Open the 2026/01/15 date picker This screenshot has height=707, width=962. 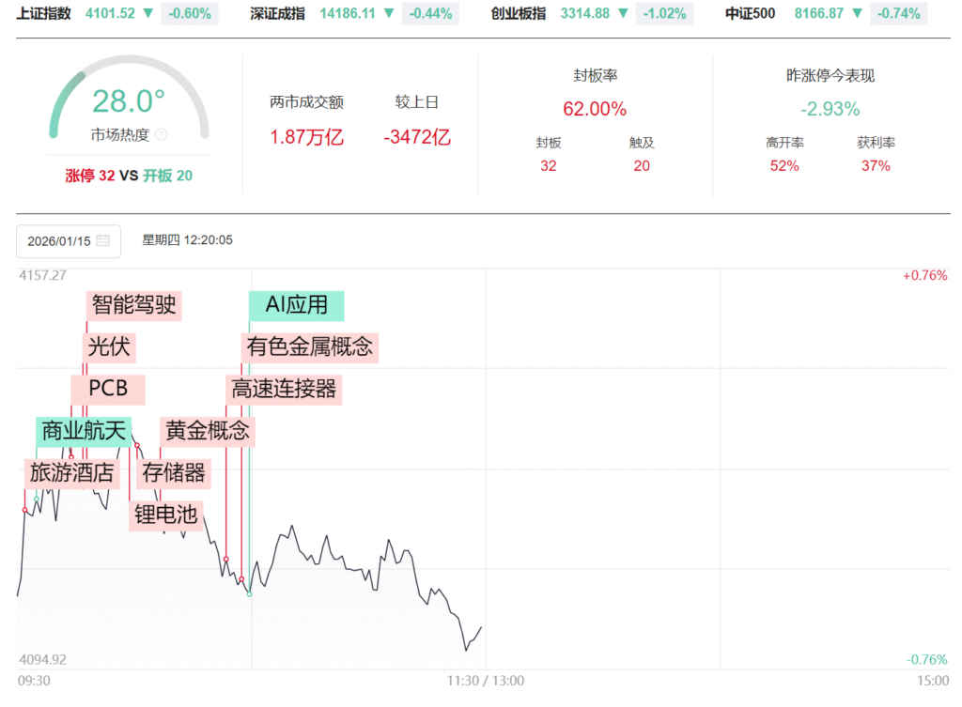point(59,241)
